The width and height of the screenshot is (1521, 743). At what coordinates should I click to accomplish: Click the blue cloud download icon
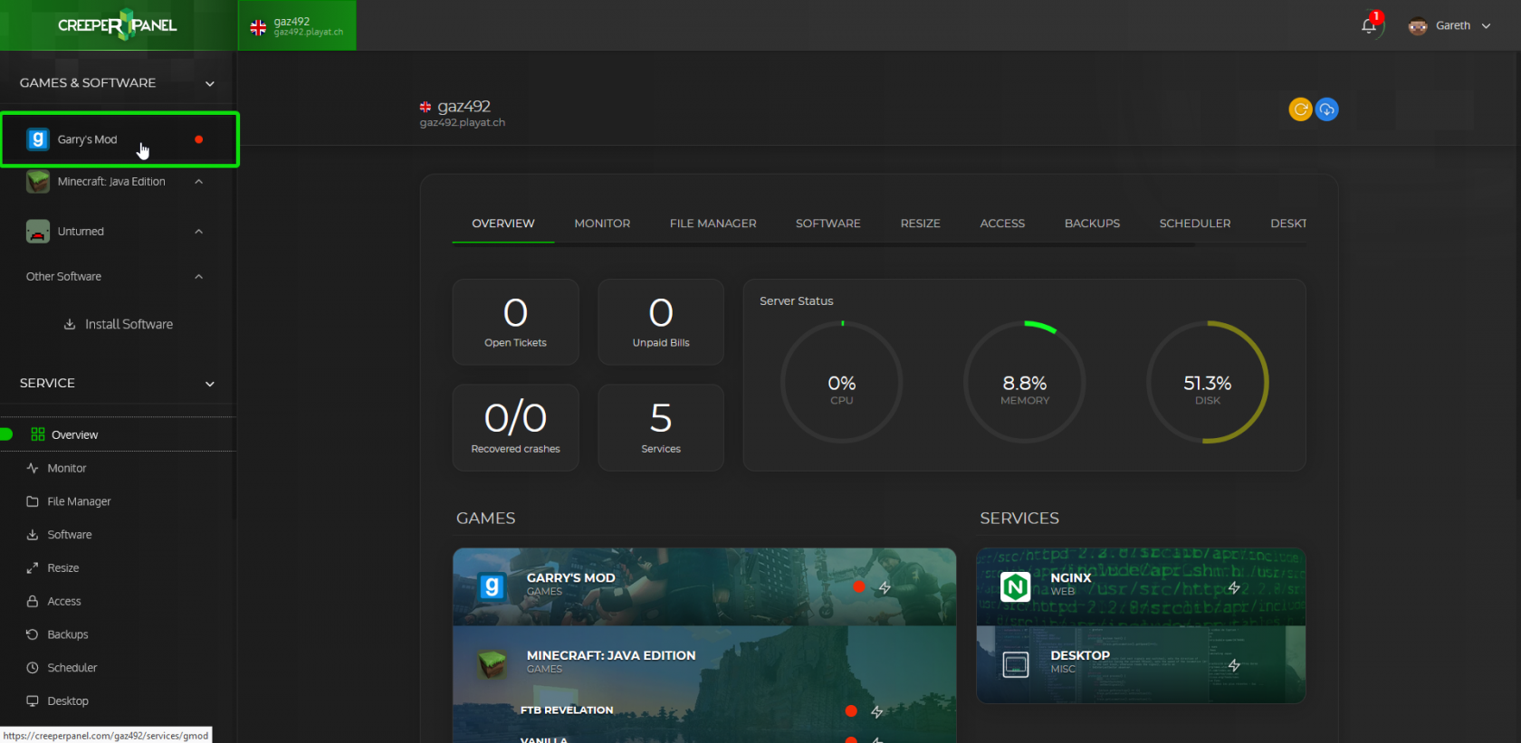(x=1326, y=110)
